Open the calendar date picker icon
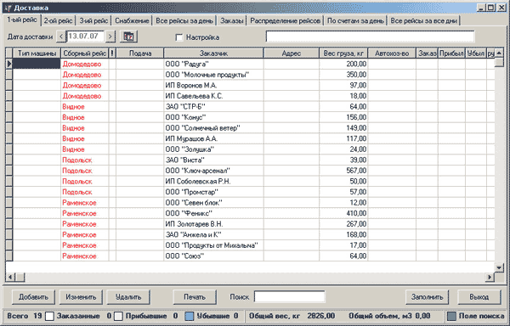Image resolution: width=510 pixels, height=326 pixels. tap(128, 37)
